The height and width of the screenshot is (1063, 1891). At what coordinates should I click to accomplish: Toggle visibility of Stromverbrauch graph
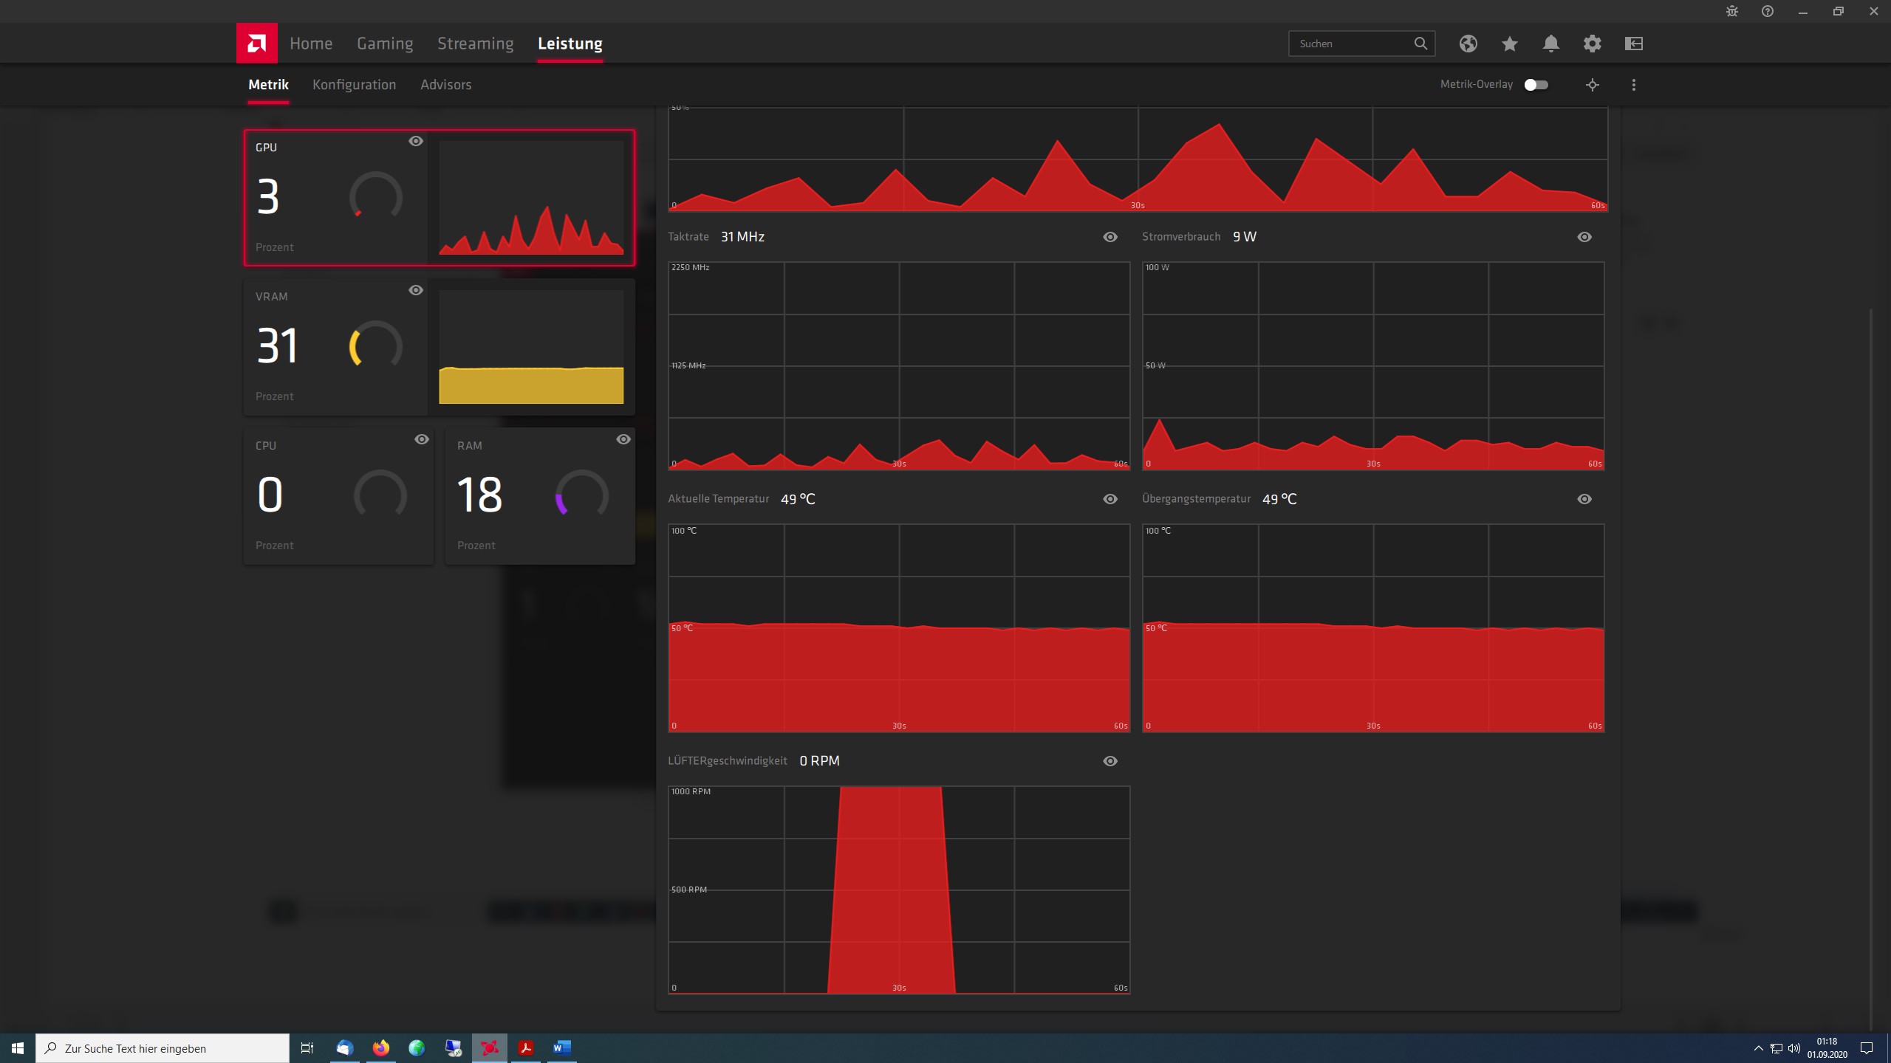pos(1584,237)
